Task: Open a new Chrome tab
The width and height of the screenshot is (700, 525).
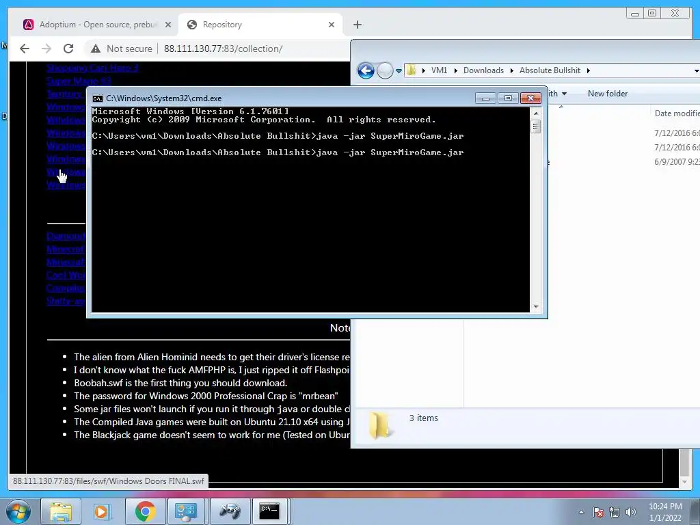Action: pyautogui.click(x=357, y=25)
